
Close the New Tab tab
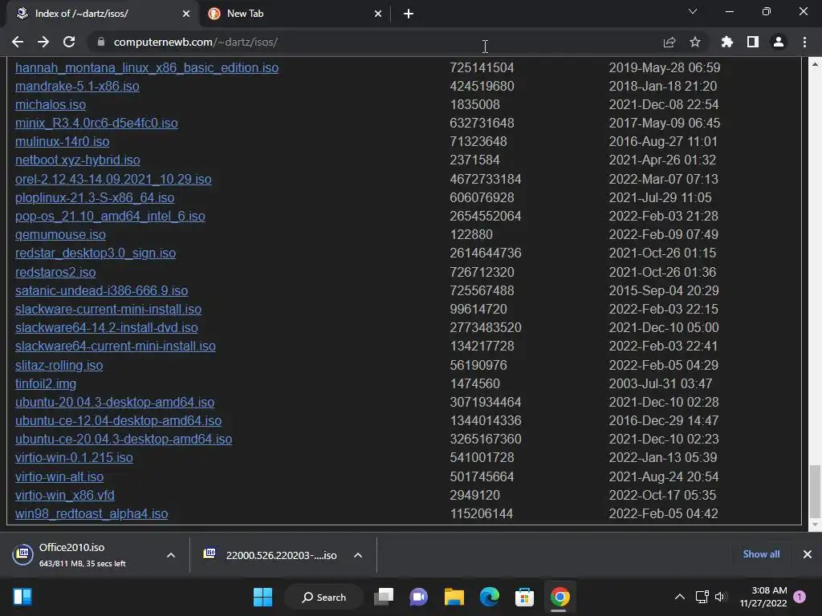click(378, 14)
